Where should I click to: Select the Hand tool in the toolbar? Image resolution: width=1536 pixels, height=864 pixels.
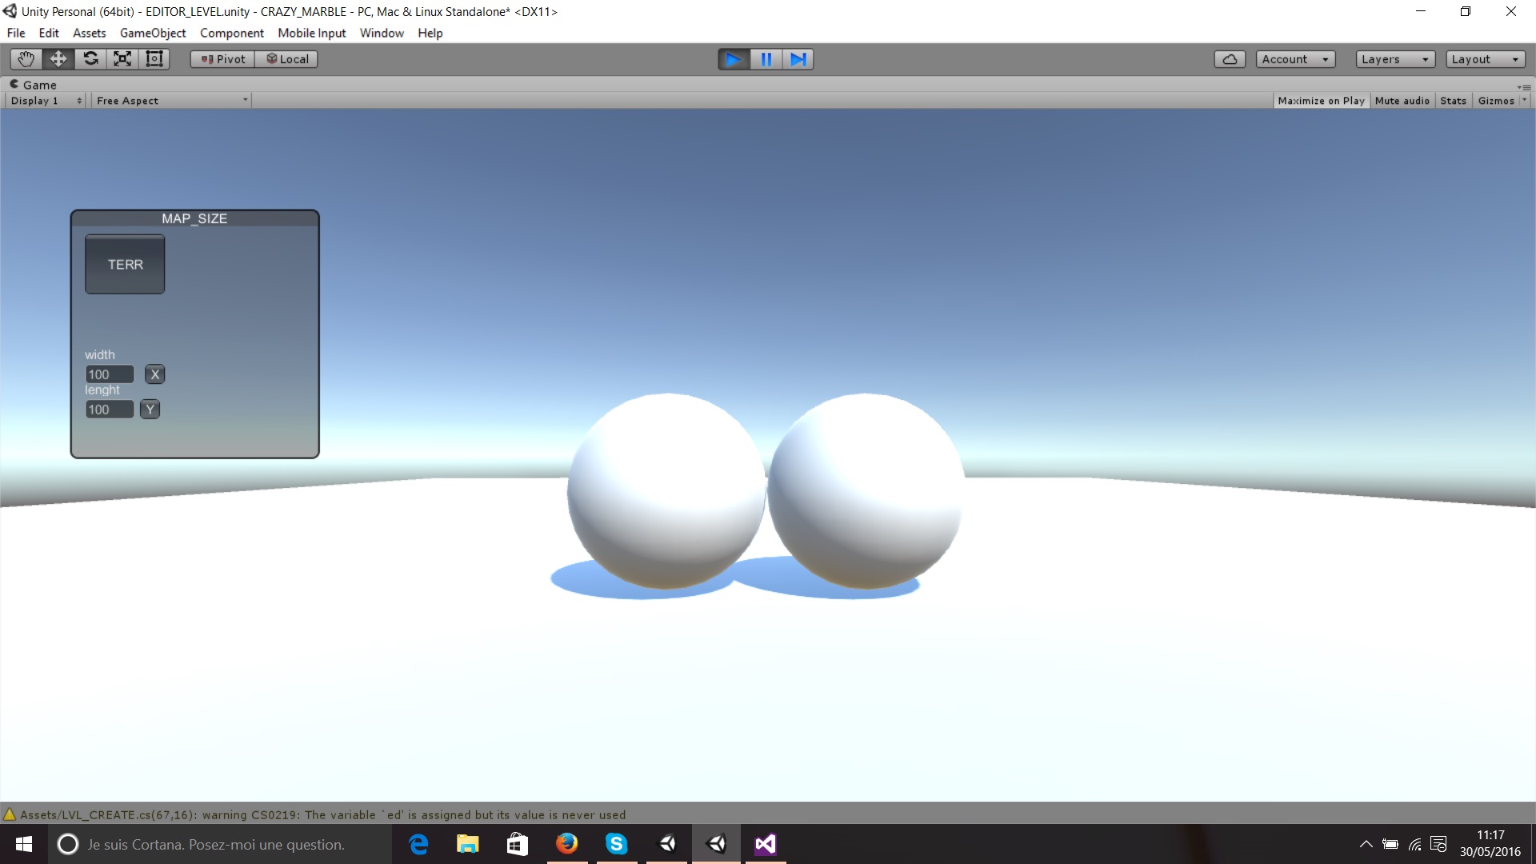(x=26, y=59)
